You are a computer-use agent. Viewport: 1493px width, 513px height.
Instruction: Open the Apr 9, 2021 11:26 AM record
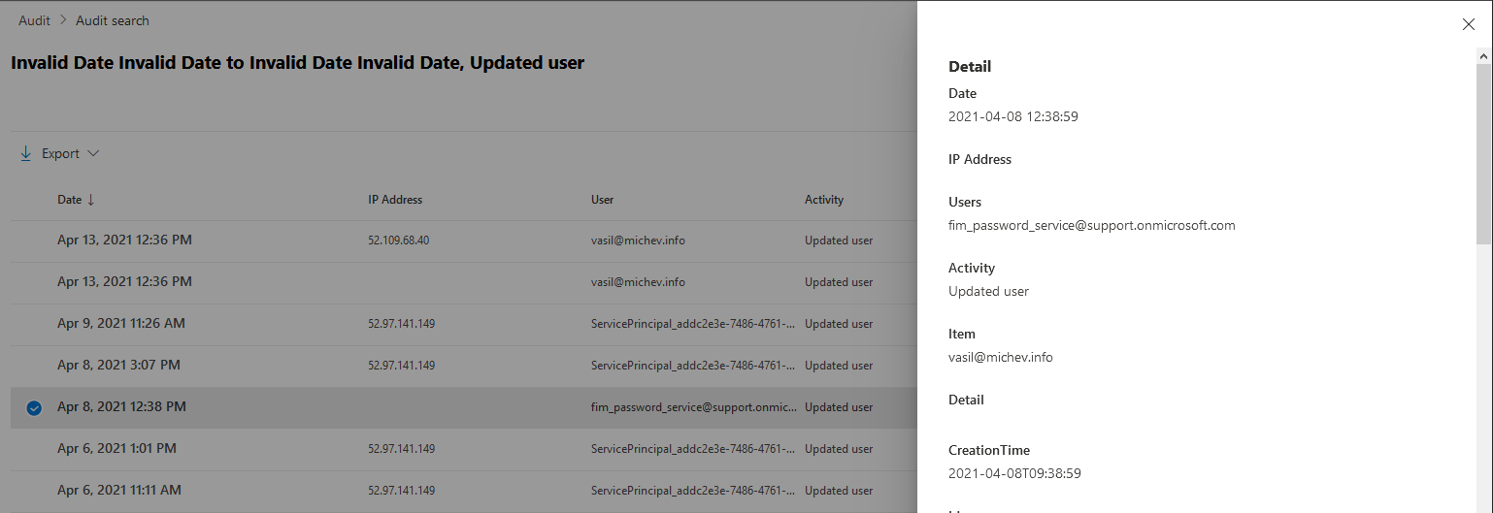tap(120, 323)
